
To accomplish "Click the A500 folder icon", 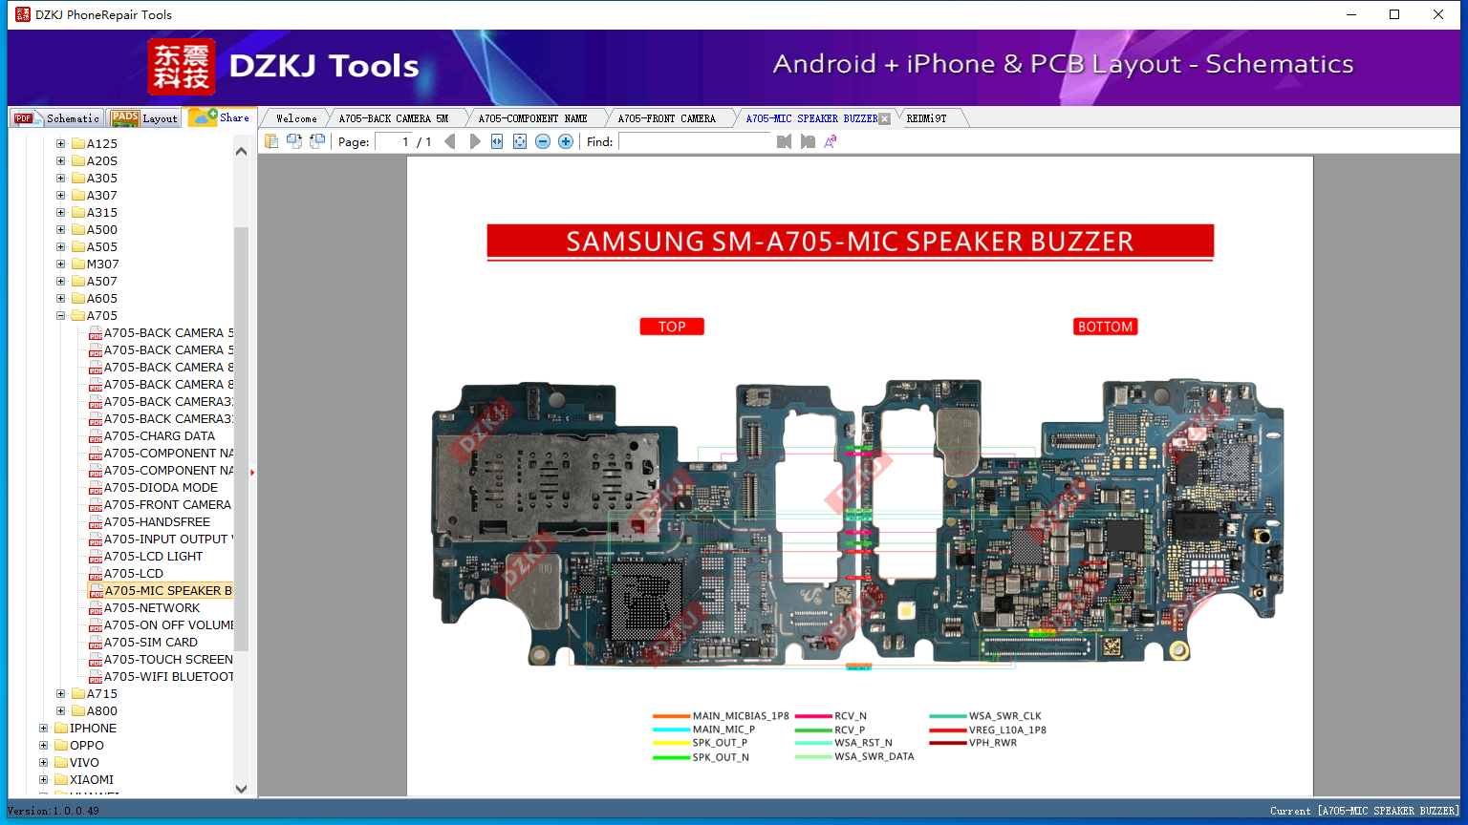I will [x=78, y=230].
